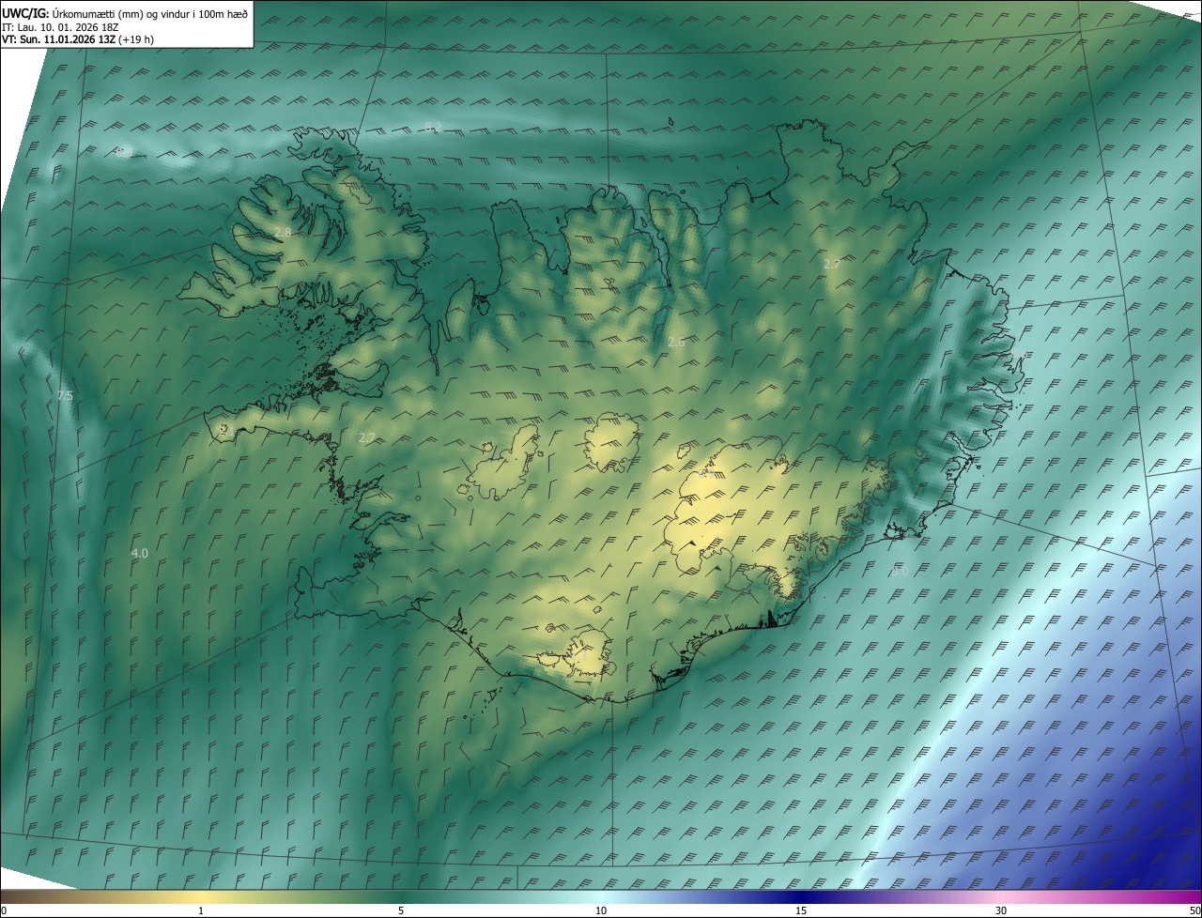Click the 1 tick label on color bar
Screen dimensions: 1202x918
(201, 911)
